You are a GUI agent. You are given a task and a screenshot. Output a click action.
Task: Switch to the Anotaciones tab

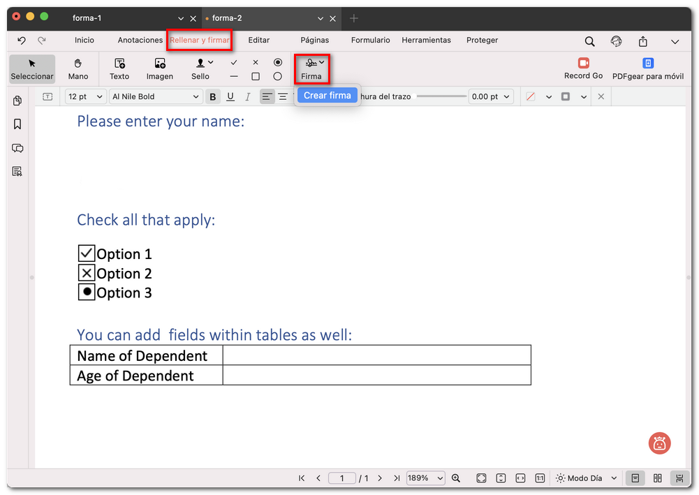140,40
